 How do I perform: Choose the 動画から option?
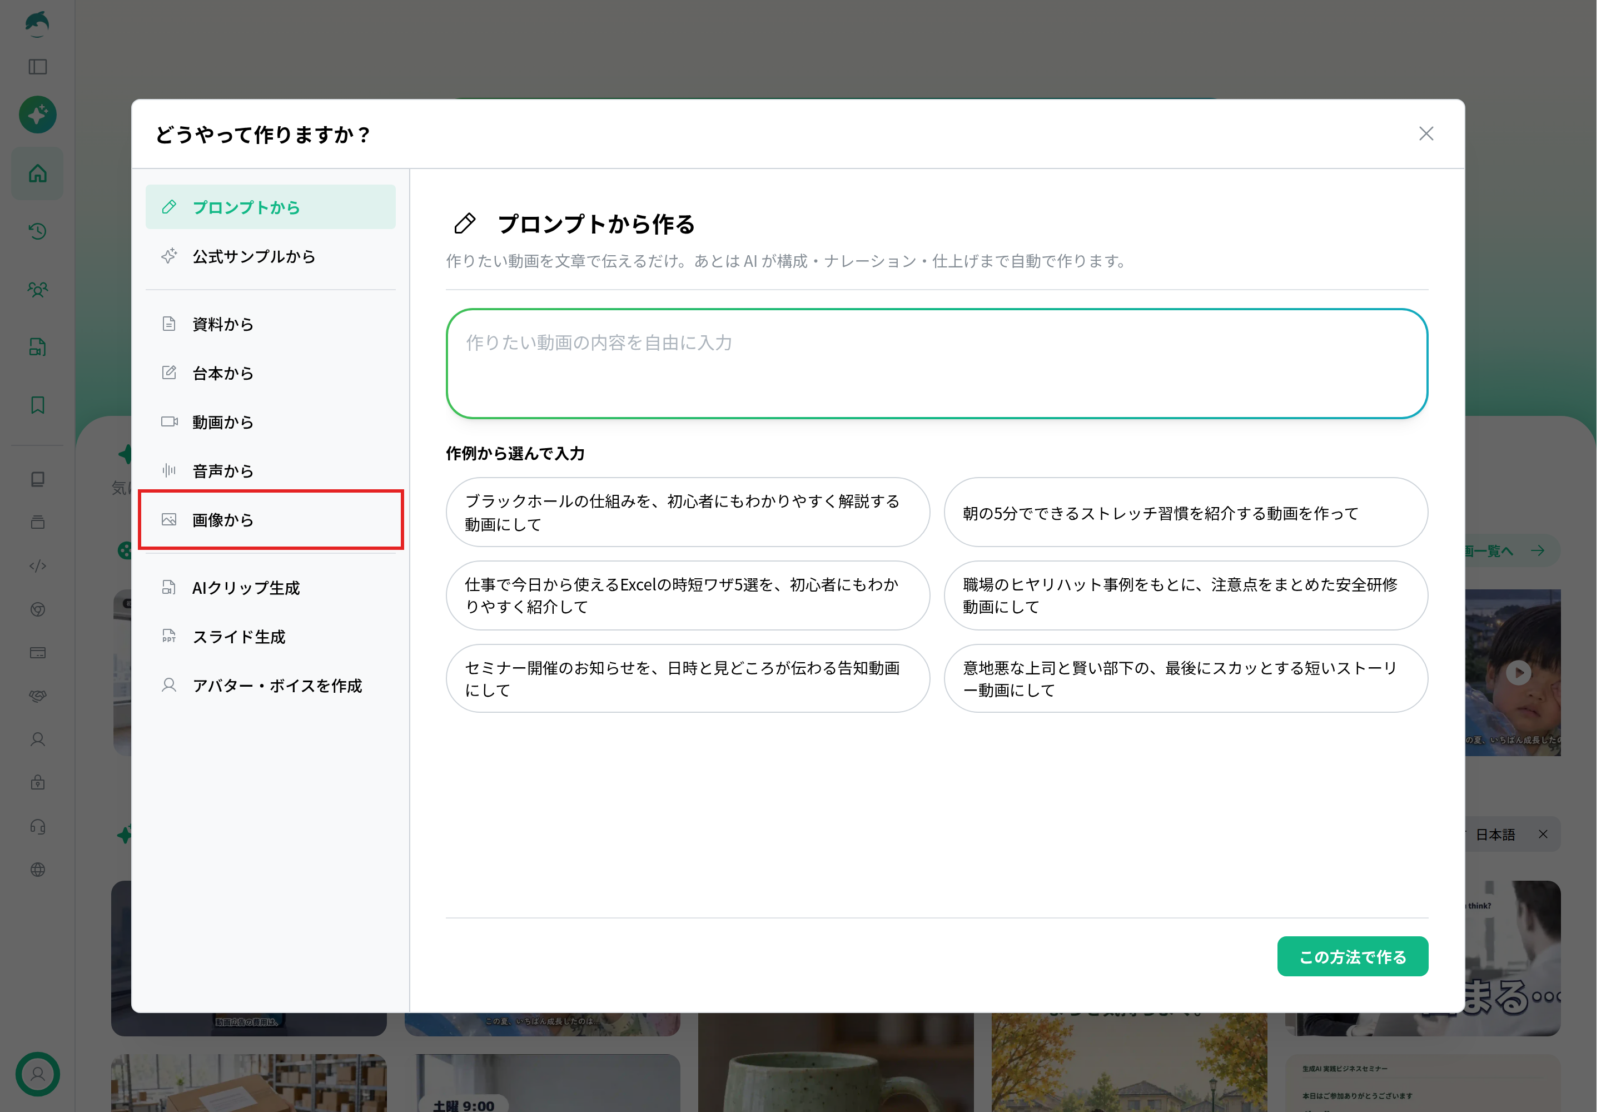(270, 421)
